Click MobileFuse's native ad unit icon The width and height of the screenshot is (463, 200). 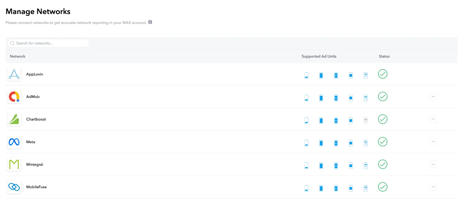click(365, 188)
